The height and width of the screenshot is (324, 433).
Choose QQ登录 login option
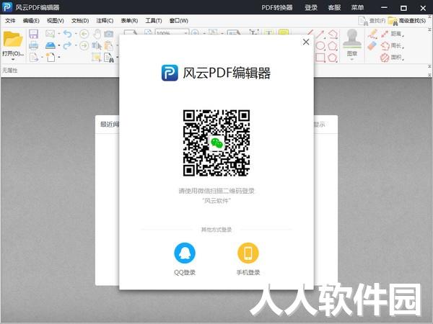(x=185, y=258)
